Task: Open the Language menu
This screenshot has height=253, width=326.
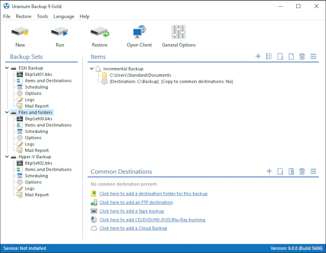Action: coord(64,16)
